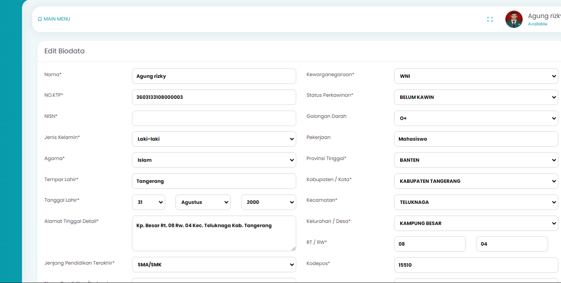Click the Edit Biodata heading
Screen dimensions: 561x283
(64, 51)
